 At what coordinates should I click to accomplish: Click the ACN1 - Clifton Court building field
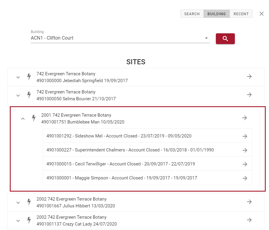(120, 38)
